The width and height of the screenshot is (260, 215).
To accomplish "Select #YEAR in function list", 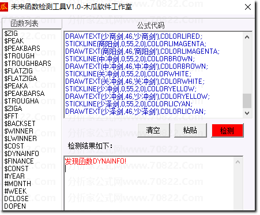I will [x=14, y=176].
